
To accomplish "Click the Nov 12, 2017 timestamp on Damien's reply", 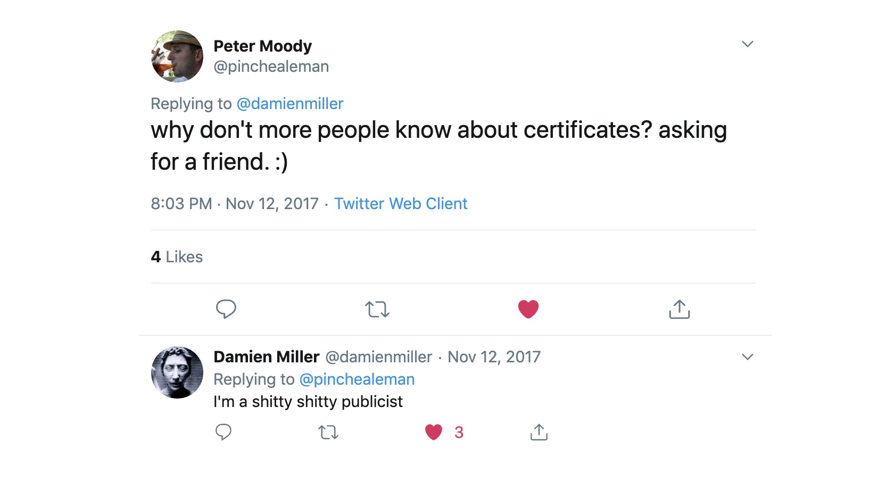I will pyautogui.click(x=494, y=356).
